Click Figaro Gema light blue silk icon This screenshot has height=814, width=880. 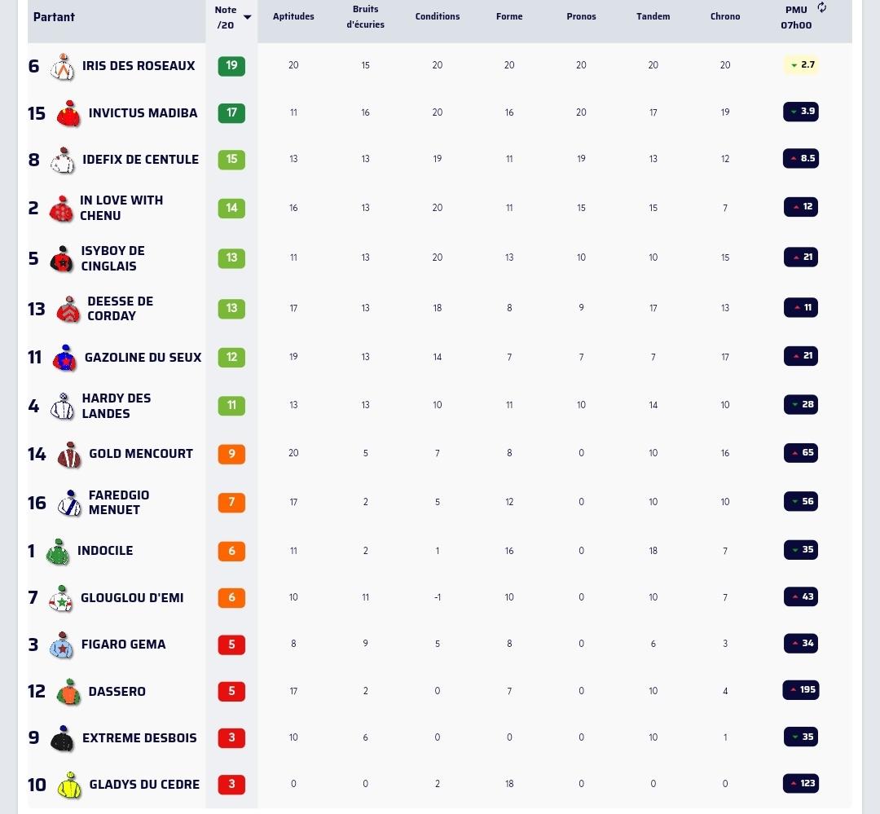[x=62, y=645]
